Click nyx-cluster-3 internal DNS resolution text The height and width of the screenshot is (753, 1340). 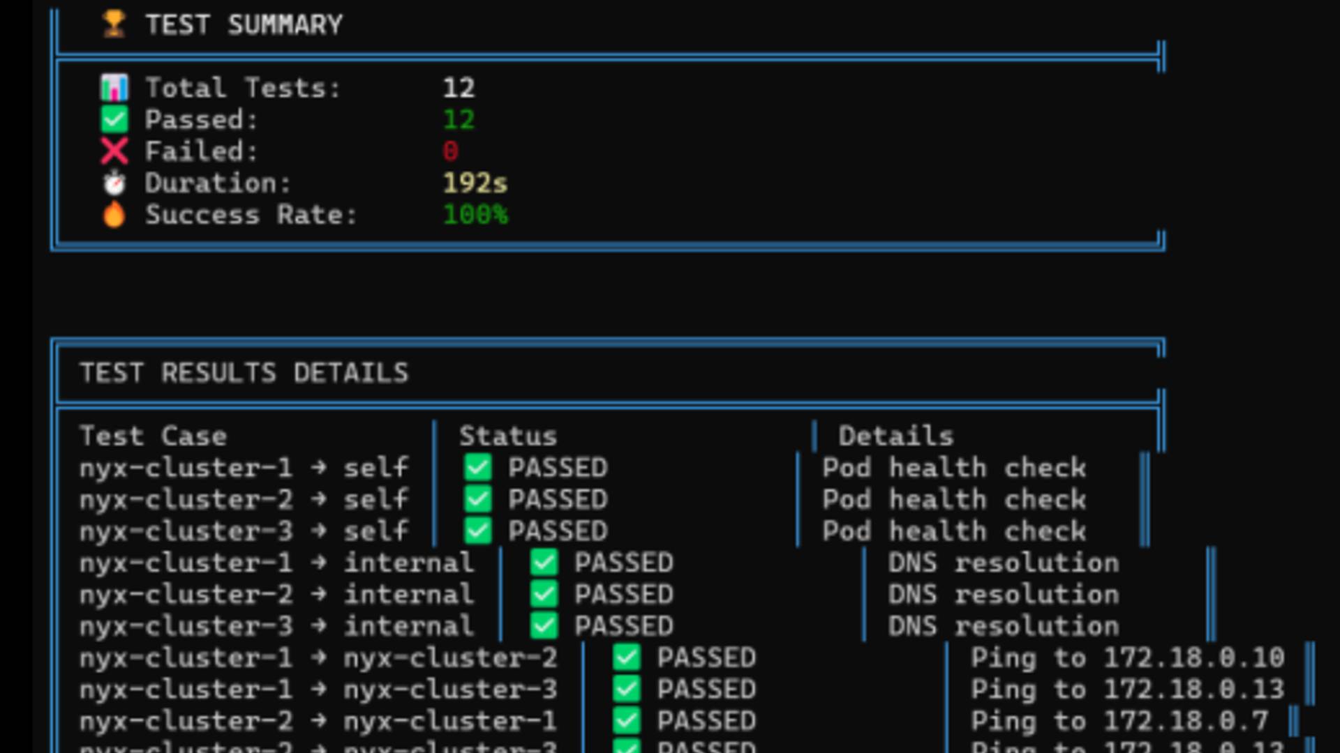(1003, 627)
